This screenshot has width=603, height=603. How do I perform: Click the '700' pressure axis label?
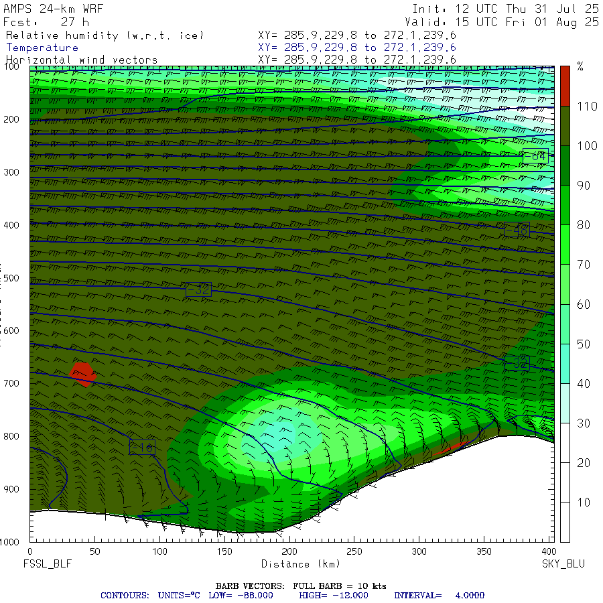(x=11, y=383)
